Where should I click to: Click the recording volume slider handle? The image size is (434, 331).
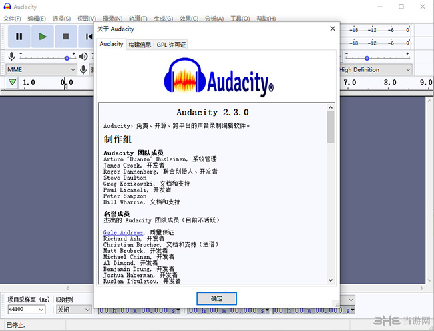point(67,58)
